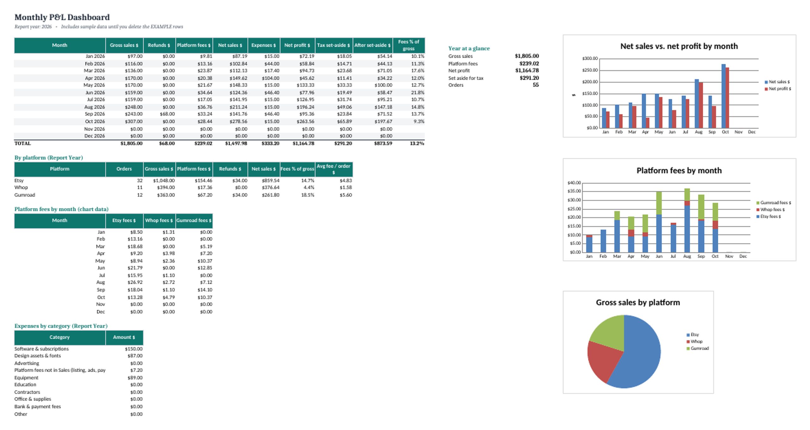Select the 'Sep 2026' month cell

pos(95,114)
